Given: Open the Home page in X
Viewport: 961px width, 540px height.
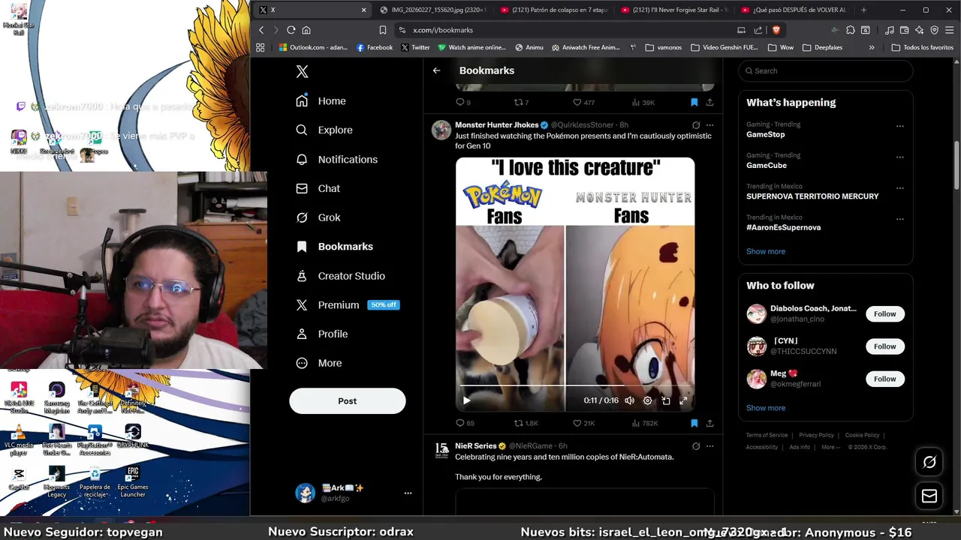Looking at the screenshot, I should (321, 100).
